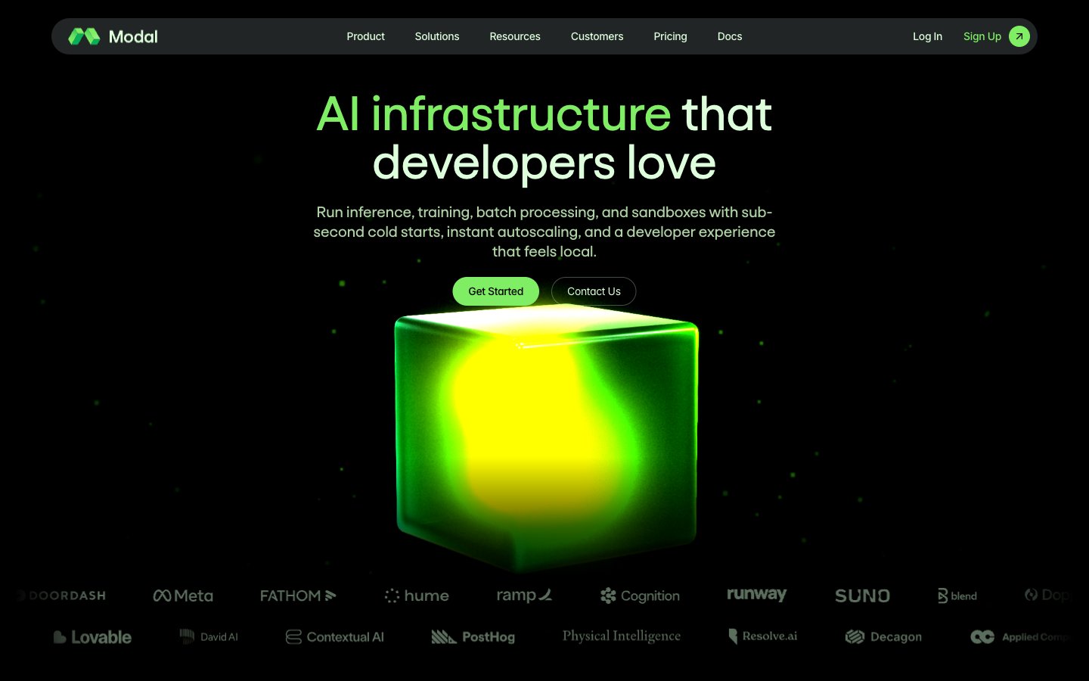
Task: Click the Physical Intelligence logo
Action: click(622, 636)
